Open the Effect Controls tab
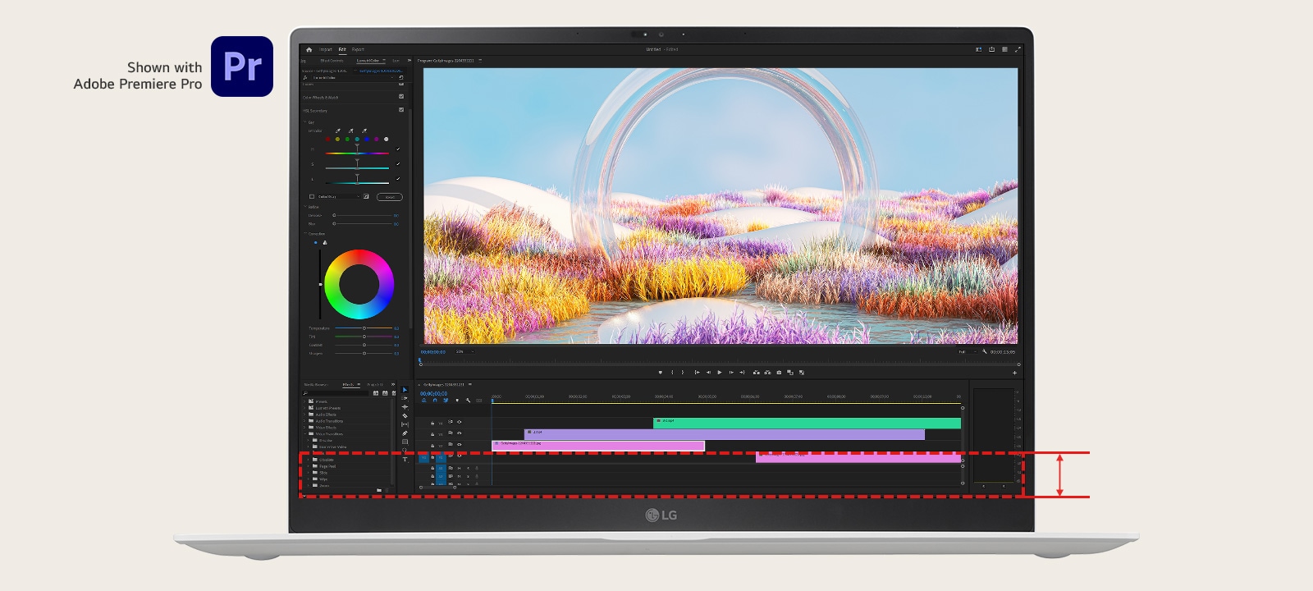The width and height of the screenshot is (1313, 591). [332, 61]
